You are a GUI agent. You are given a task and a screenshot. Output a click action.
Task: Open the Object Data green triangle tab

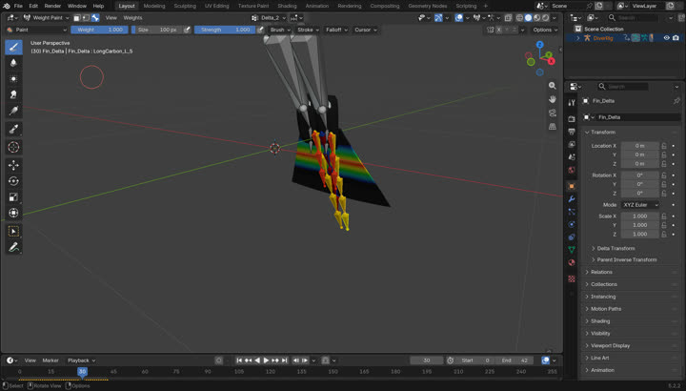pos(572,250)
